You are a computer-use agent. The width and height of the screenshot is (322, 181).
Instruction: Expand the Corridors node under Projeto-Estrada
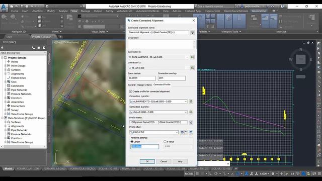6,98
